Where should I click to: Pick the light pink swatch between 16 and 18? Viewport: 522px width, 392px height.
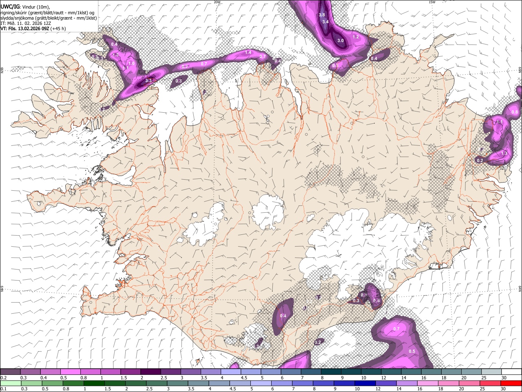tap(427, 383)
